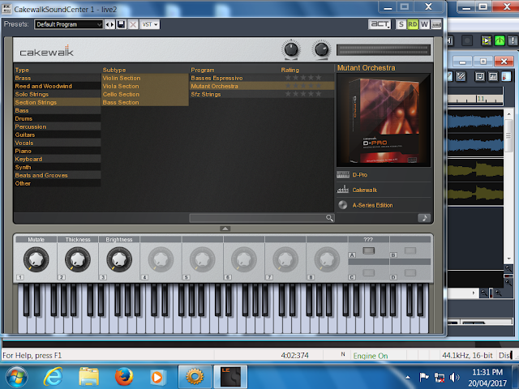Open the VST options dropdown
Viewport: 519px width, 389px height.
click(150, 24)
